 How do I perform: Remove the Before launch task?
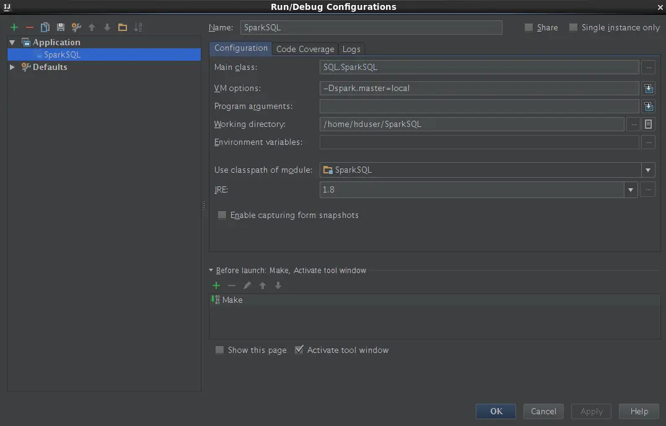232,285
